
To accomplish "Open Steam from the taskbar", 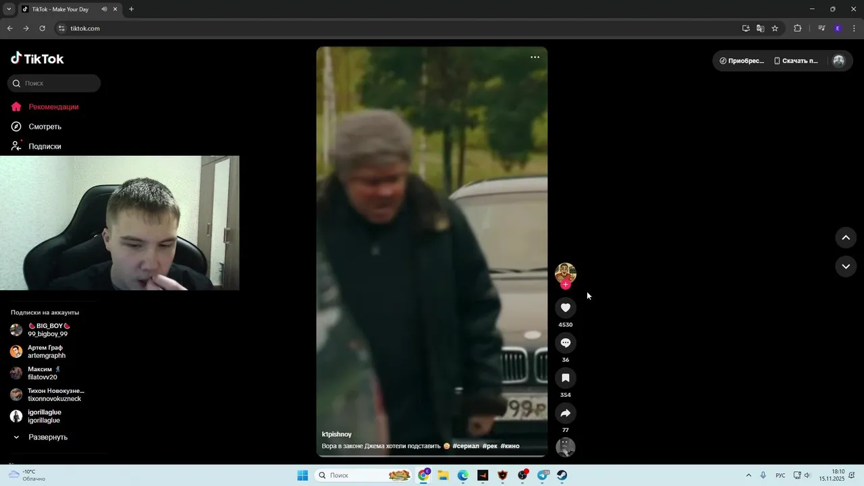I will pyautogui.click(x=562, y=475).
